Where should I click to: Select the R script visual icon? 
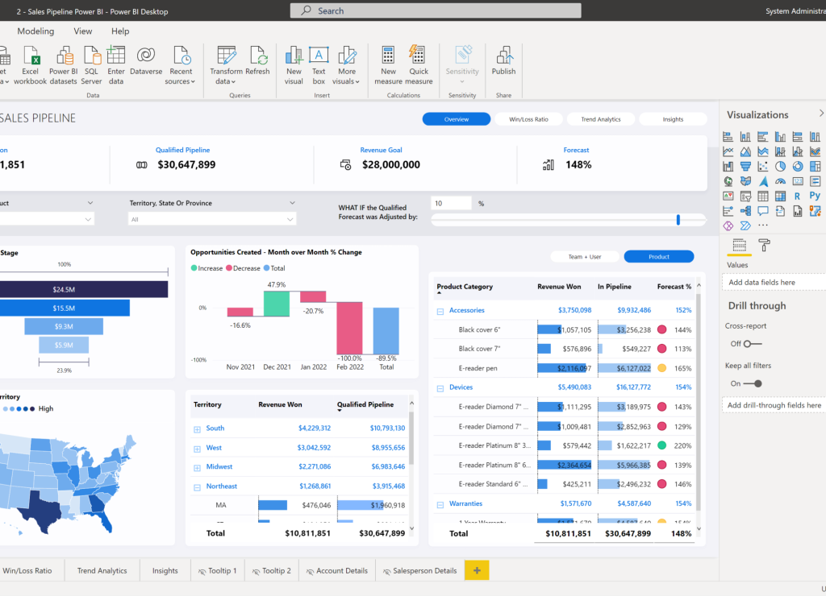[798, 197]
